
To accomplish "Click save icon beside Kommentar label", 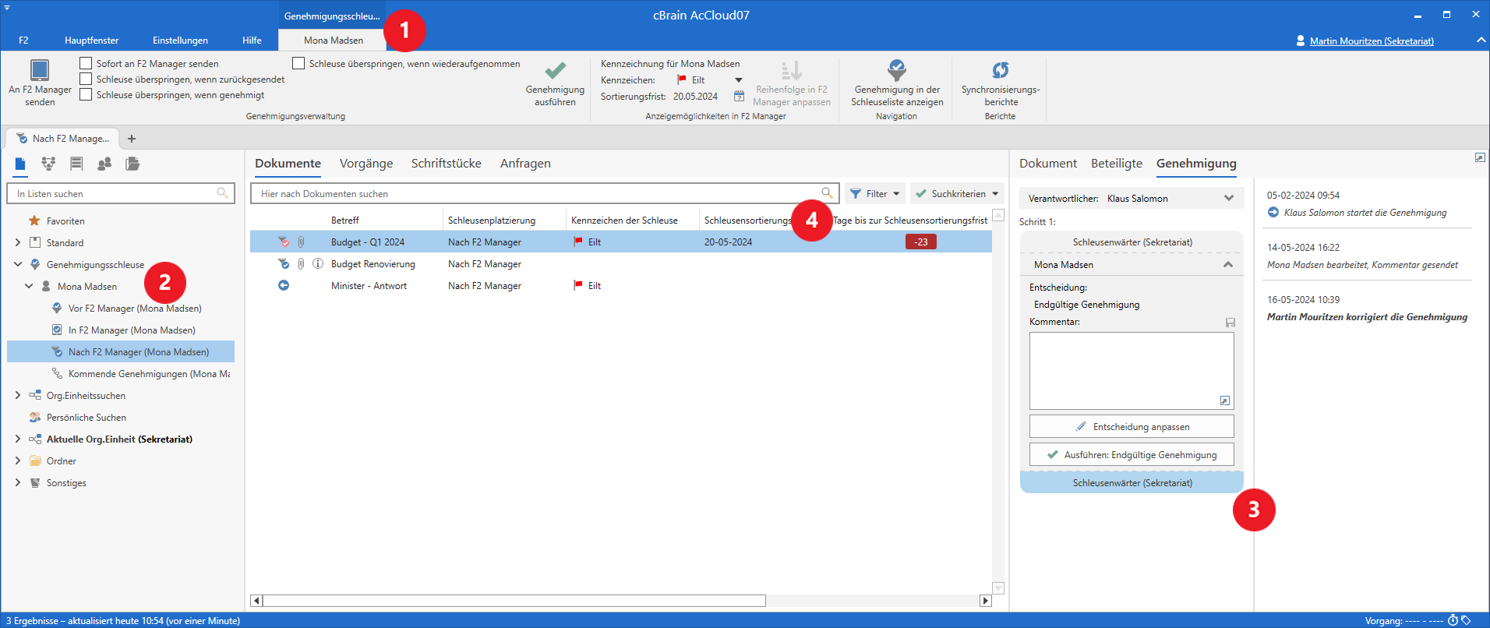I will 1230,323.
